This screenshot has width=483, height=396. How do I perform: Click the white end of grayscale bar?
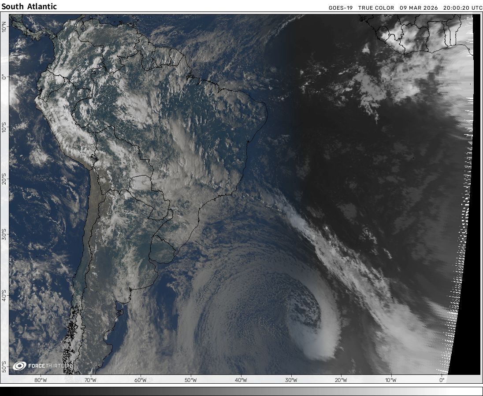click(476, 391)
